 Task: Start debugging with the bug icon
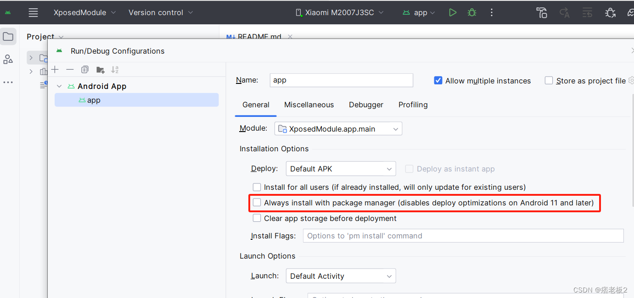471,12
